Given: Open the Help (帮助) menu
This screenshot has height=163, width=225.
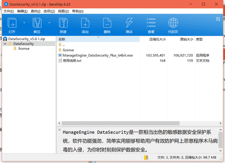Looking at the screenshot, I should coord(78,11).
